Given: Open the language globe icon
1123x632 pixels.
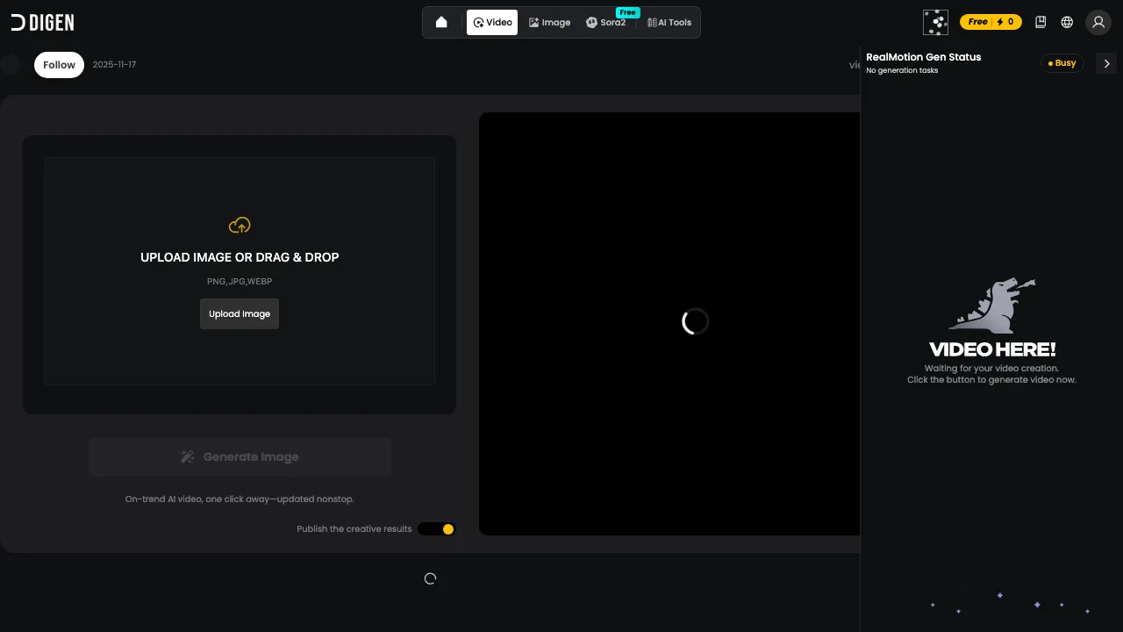Looking at the screenshot, I should [x=1067, y=22].
